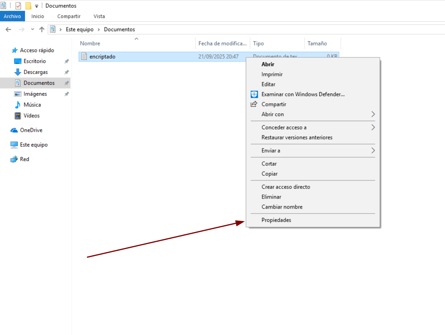Click the date 21/09/2025 20:47 cell
445x335 pixels.
tap(218, 57)
